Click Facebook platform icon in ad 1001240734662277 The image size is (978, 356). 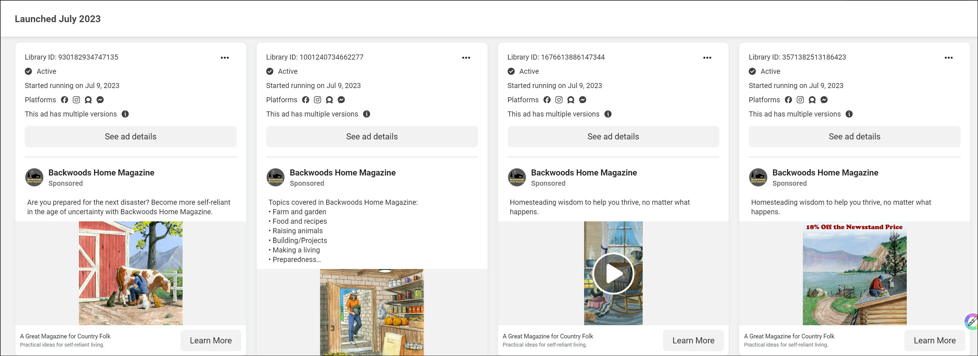click(306, 100)
